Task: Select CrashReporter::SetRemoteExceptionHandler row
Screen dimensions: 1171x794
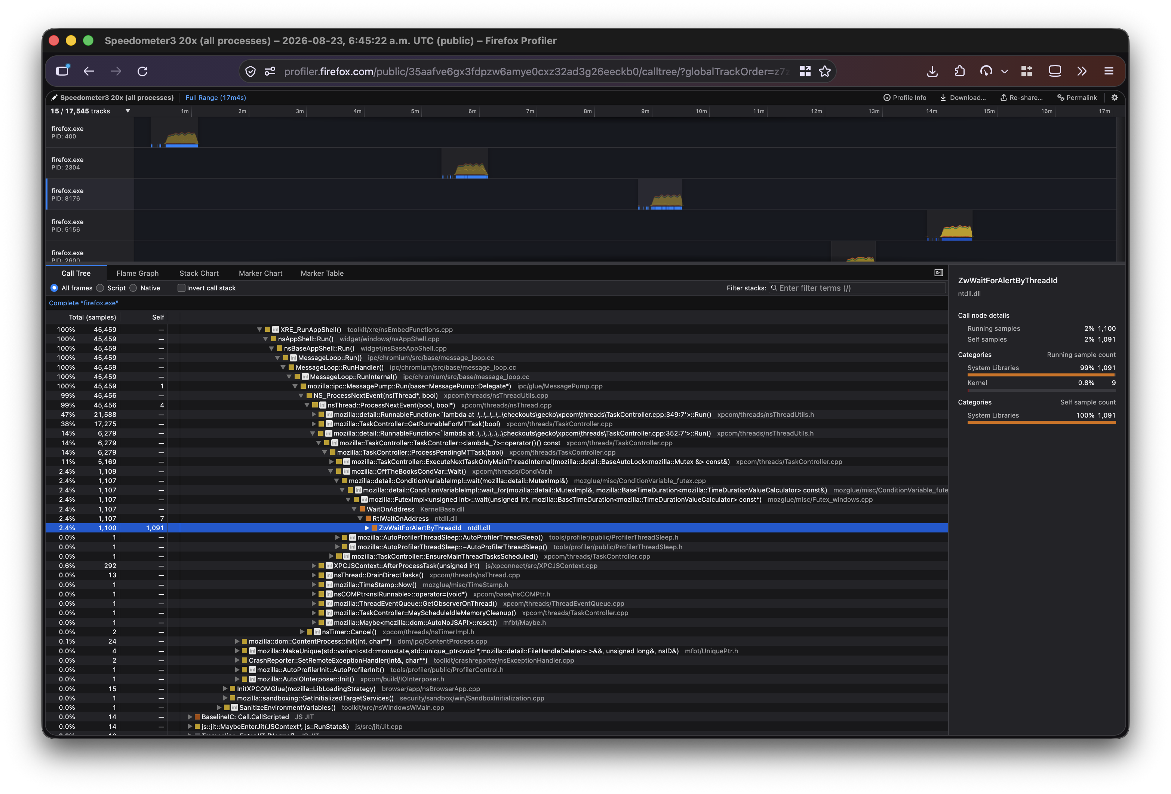Action: coord(496,660)
